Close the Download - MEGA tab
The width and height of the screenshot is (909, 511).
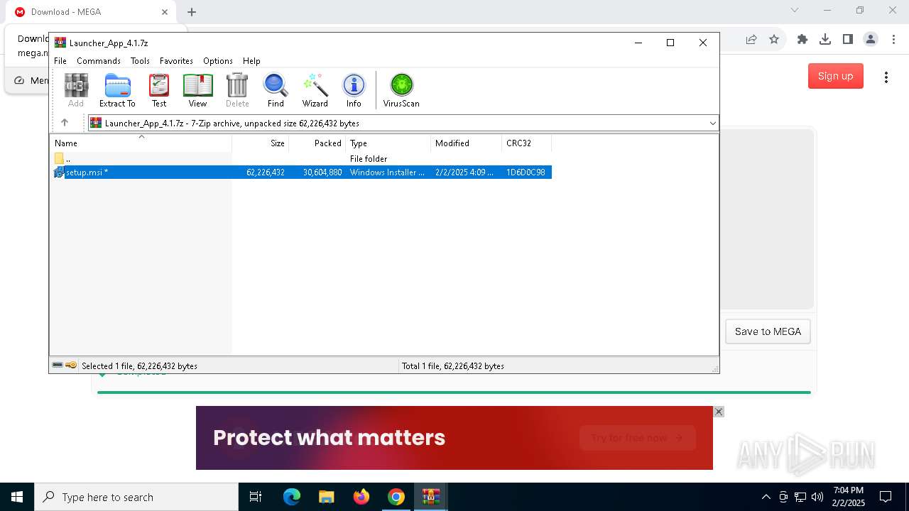pos(165,12)
